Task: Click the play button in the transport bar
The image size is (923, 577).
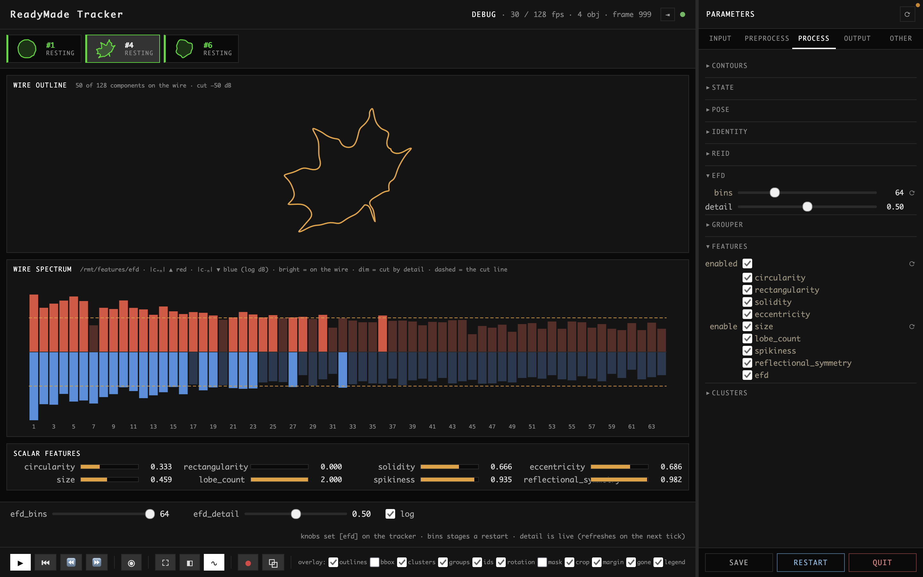Action: pos(20,562)
